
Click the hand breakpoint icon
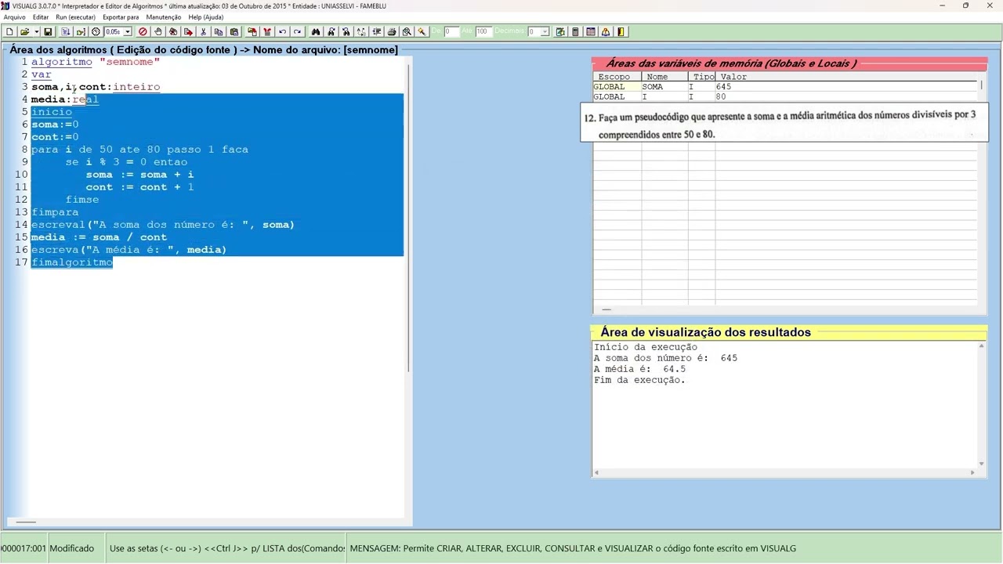click(x=158, y=32)
